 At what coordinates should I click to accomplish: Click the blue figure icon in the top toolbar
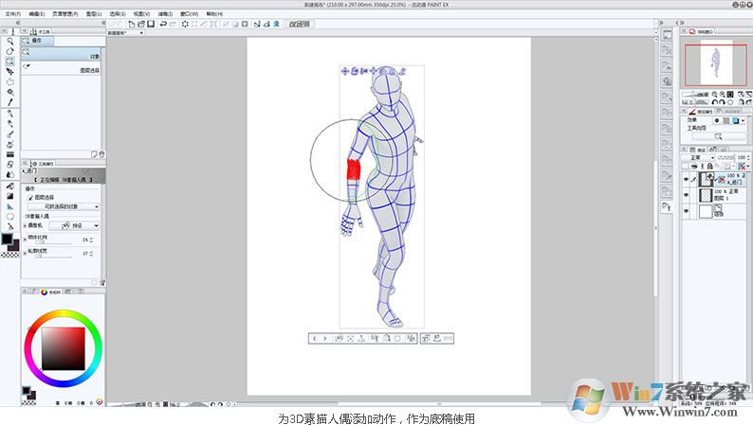(277, 24)
